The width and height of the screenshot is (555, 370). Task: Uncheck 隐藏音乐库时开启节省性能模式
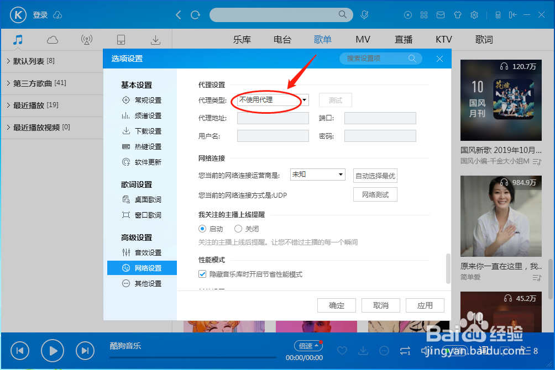[x=202, y=273]
